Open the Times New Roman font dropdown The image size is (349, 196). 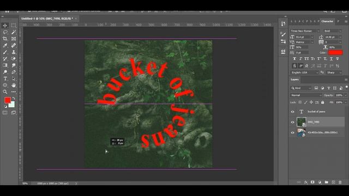point(305,31)
